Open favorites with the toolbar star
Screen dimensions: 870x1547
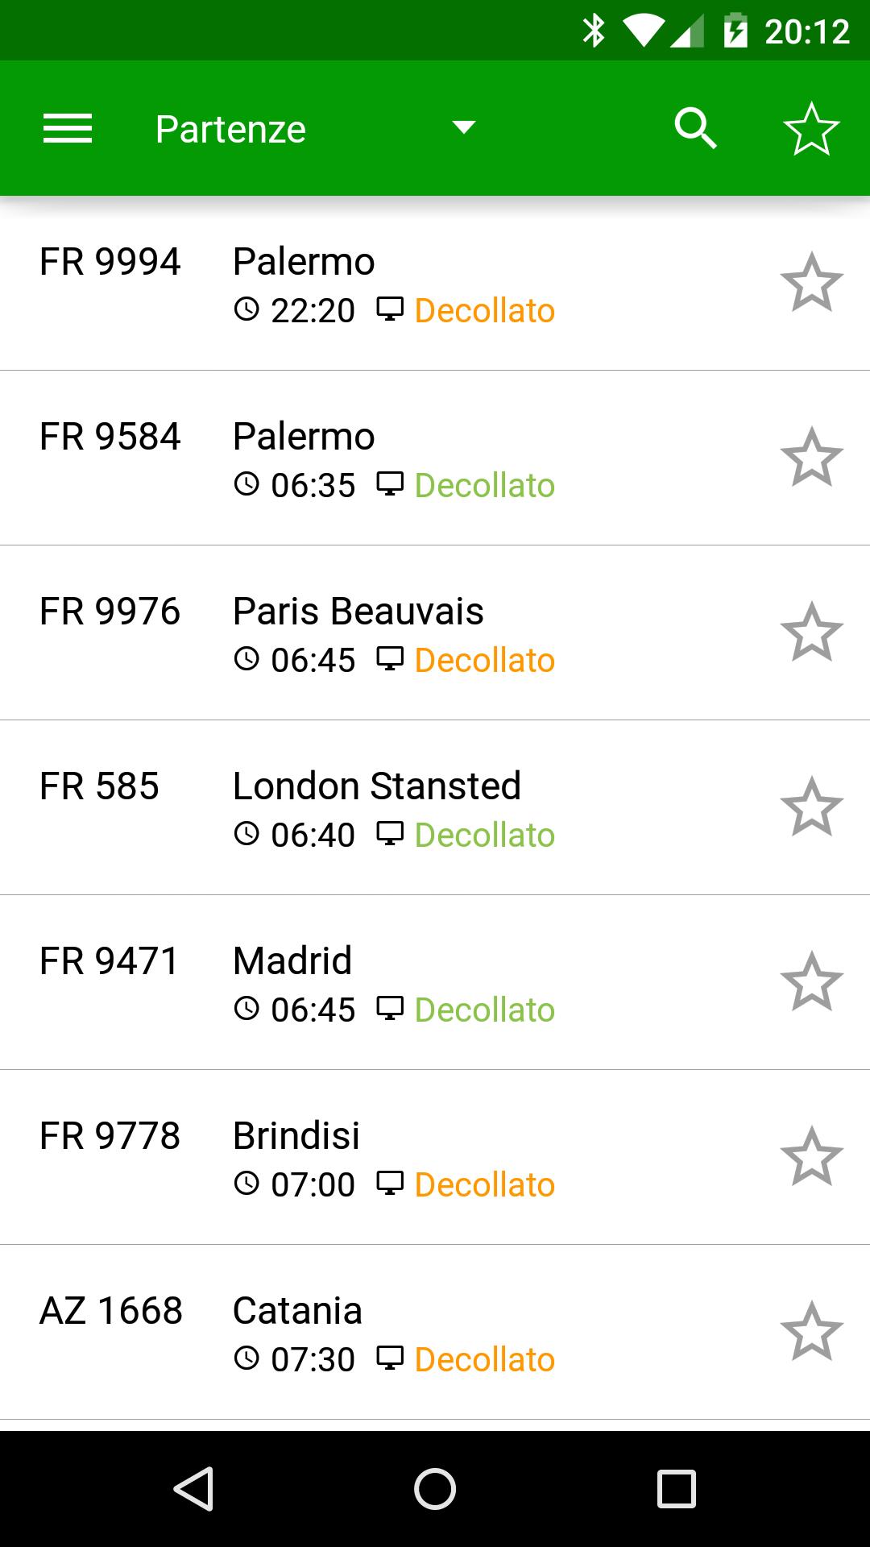pos(811,129)
